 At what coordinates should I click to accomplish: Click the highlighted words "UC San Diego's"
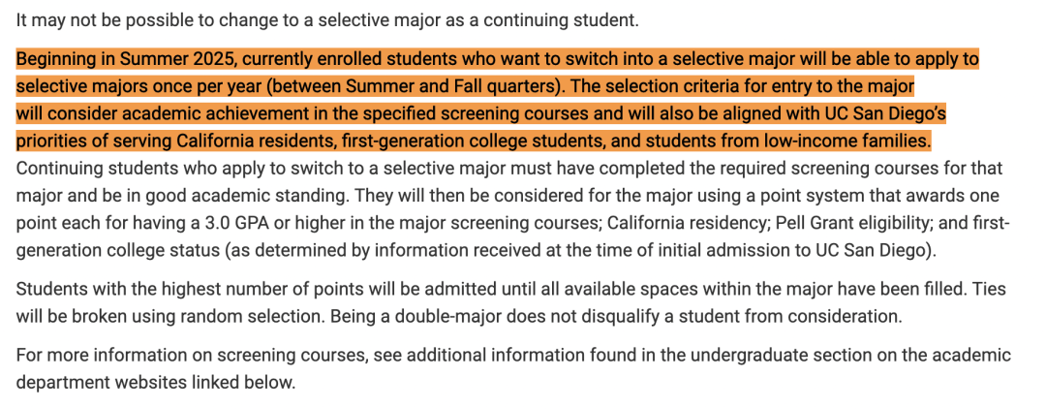coord(887,114)
